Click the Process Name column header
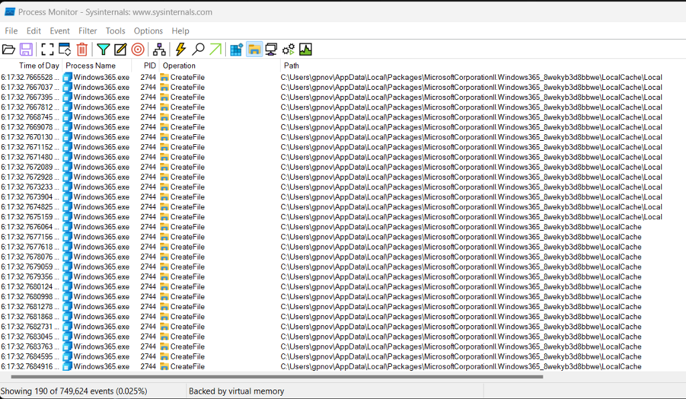Screen dimensions: 686x399 tap(90, 66)
